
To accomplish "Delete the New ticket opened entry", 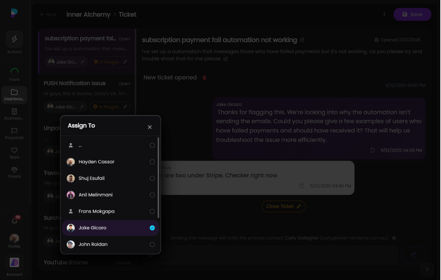I will [204, 78].
